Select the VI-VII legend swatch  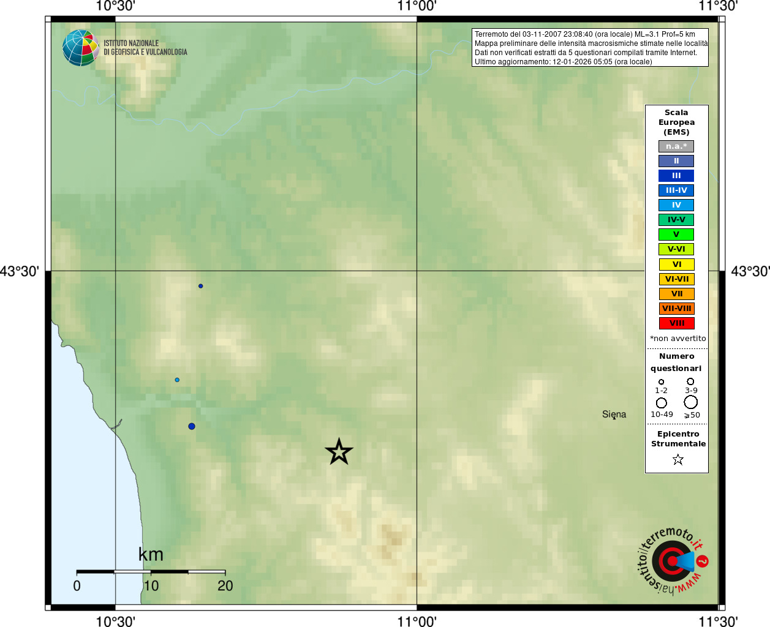point(676,279)
